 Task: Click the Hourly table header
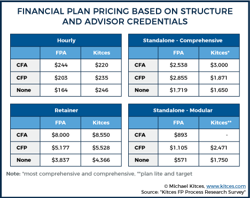[x=66, y=41]
